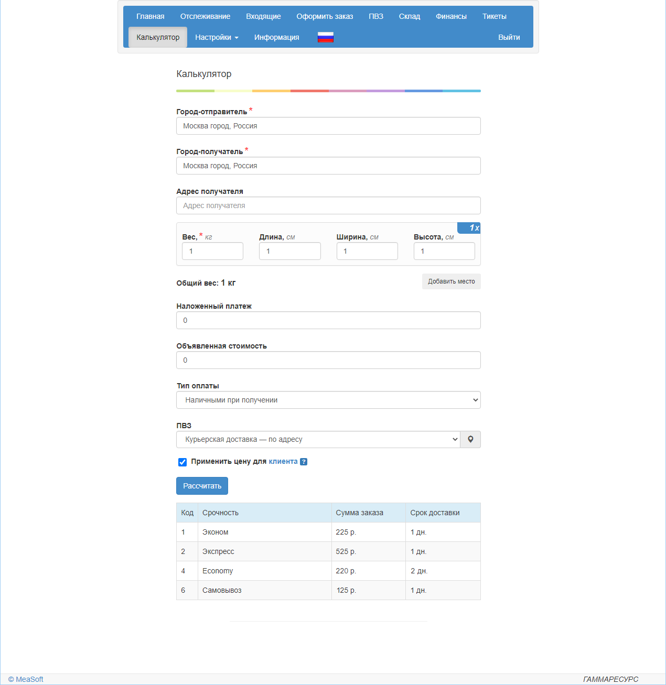This screenshot has height=685, width=666.
Task: Click the Economy row in results
Action: (x=328, y=571)
